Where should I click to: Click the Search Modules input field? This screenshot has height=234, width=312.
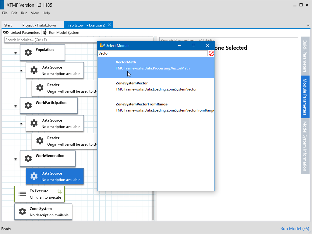pyautogui.click(x=79, y=40)
